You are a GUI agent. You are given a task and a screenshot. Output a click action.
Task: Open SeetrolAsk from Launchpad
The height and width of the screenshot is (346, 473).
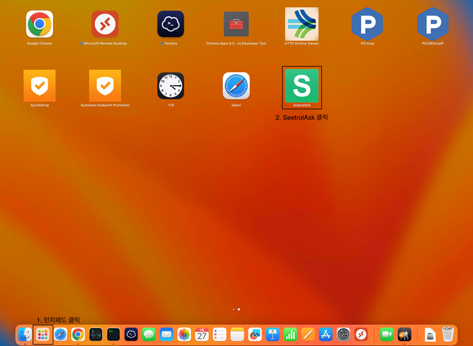(301, 86)
